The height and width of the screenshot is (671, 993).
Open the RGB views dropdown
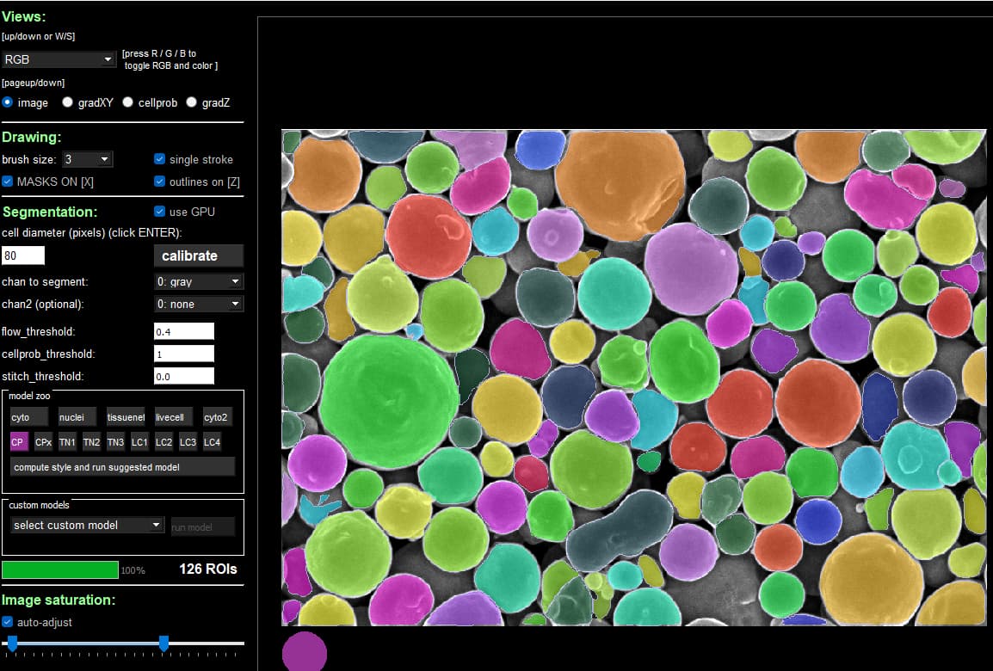(x=59, y=59)
